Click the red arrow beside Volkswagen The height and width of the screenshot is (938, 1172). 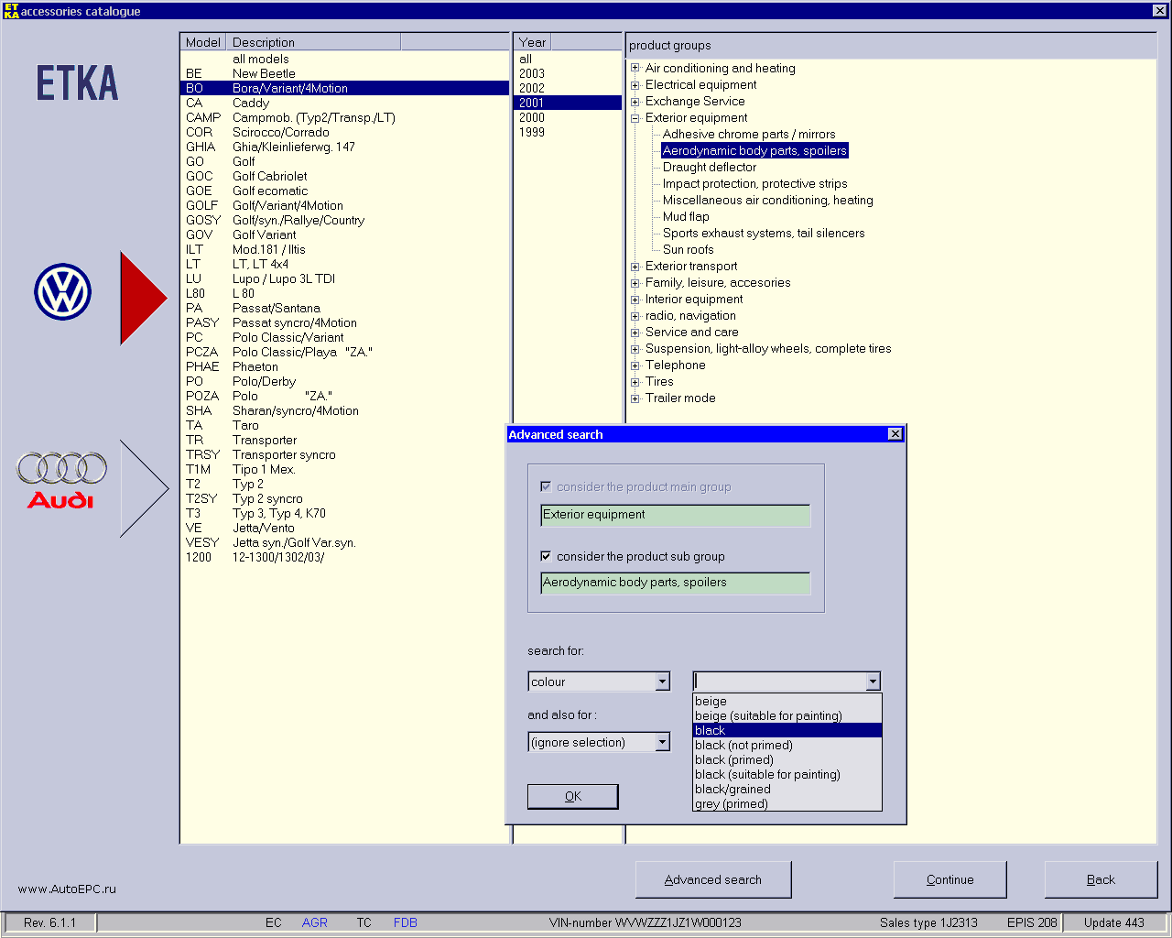pos(144,299)
